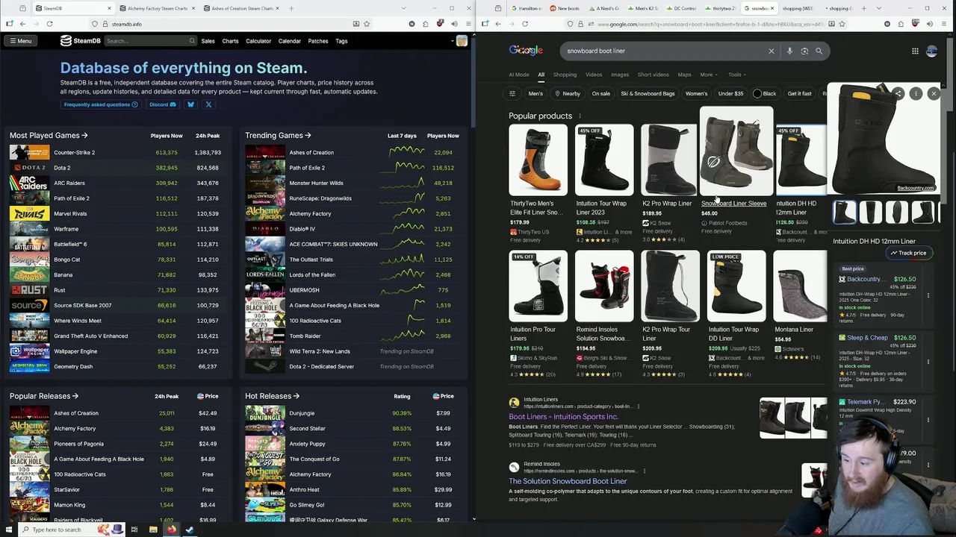Open the SteamDB Discord link

tap(162, 104)
